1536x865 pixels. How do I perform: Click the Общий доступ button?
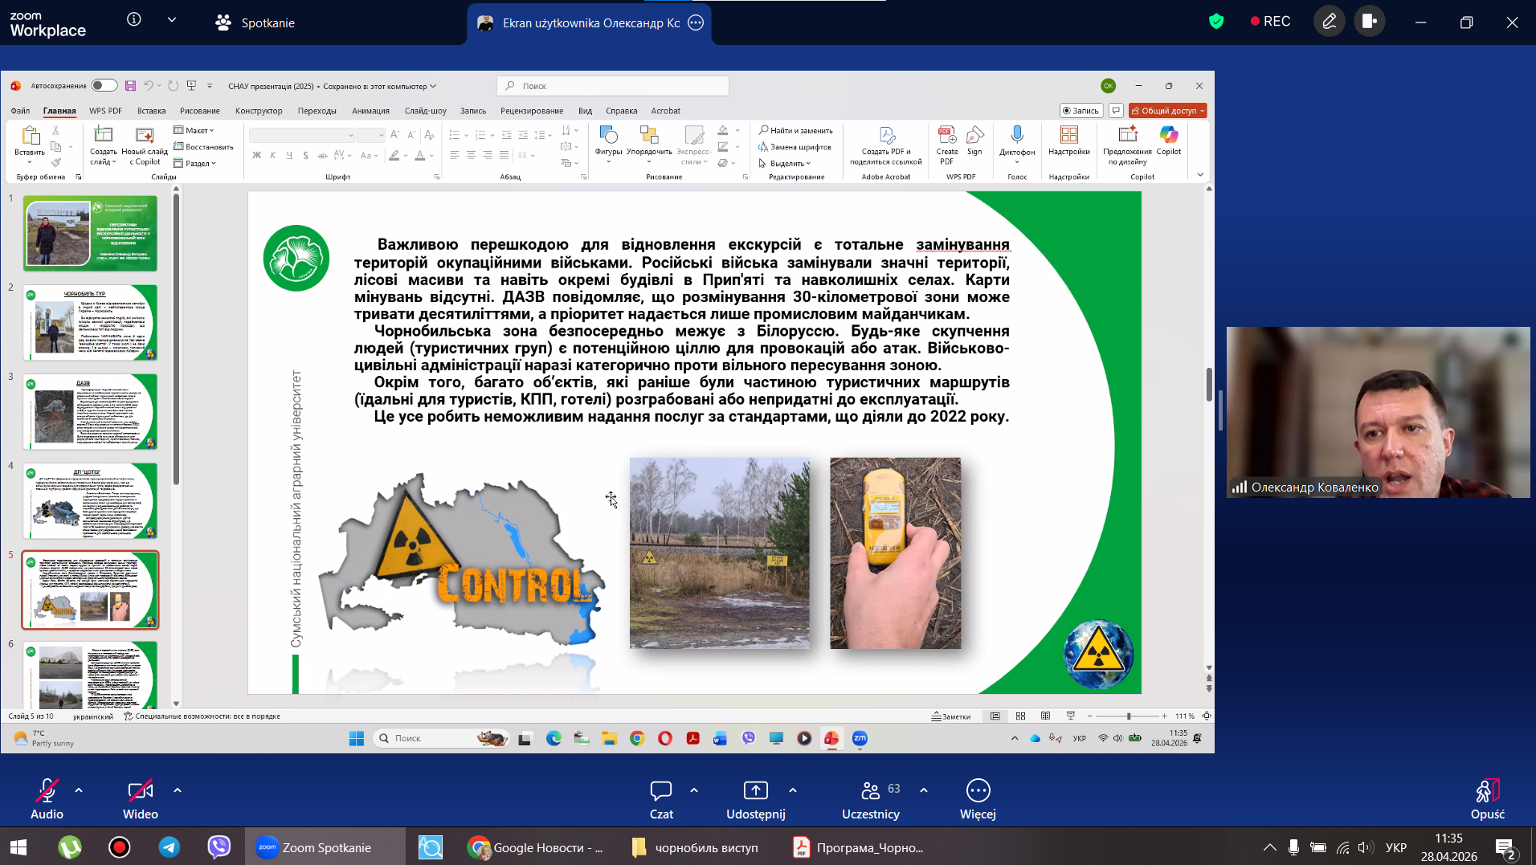pos(1167,111)
